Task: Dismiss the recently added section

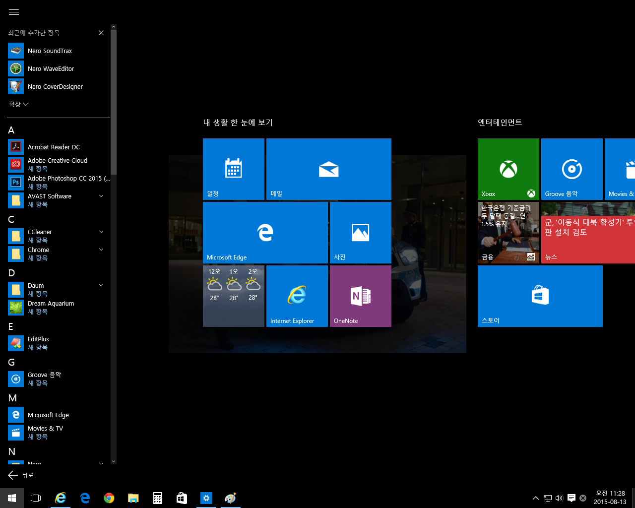Action: click(x=101, y=33)
